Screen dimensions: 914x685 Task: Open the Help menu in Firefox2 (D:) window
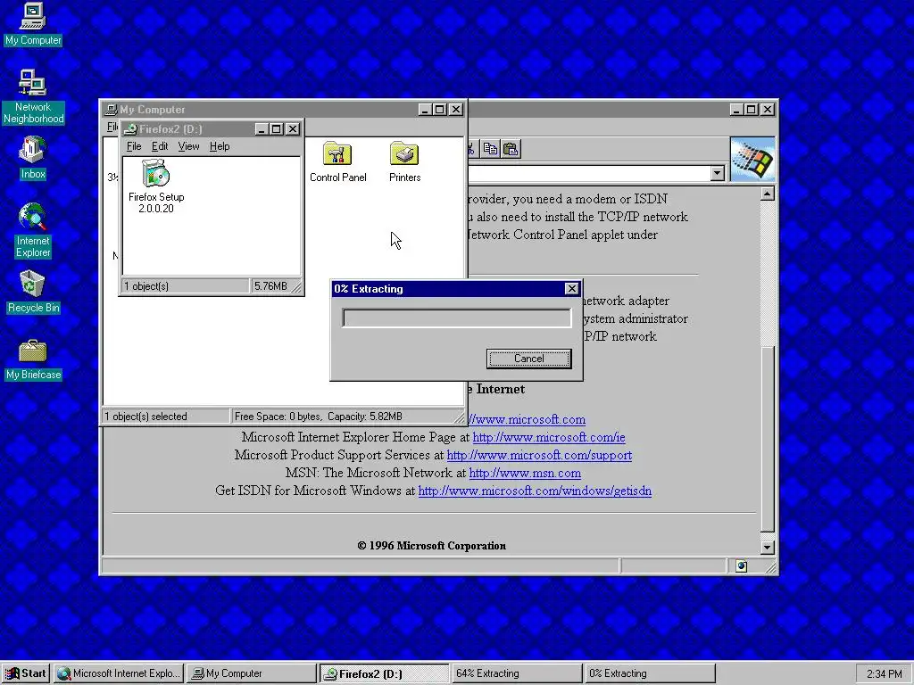coord(220,146)
